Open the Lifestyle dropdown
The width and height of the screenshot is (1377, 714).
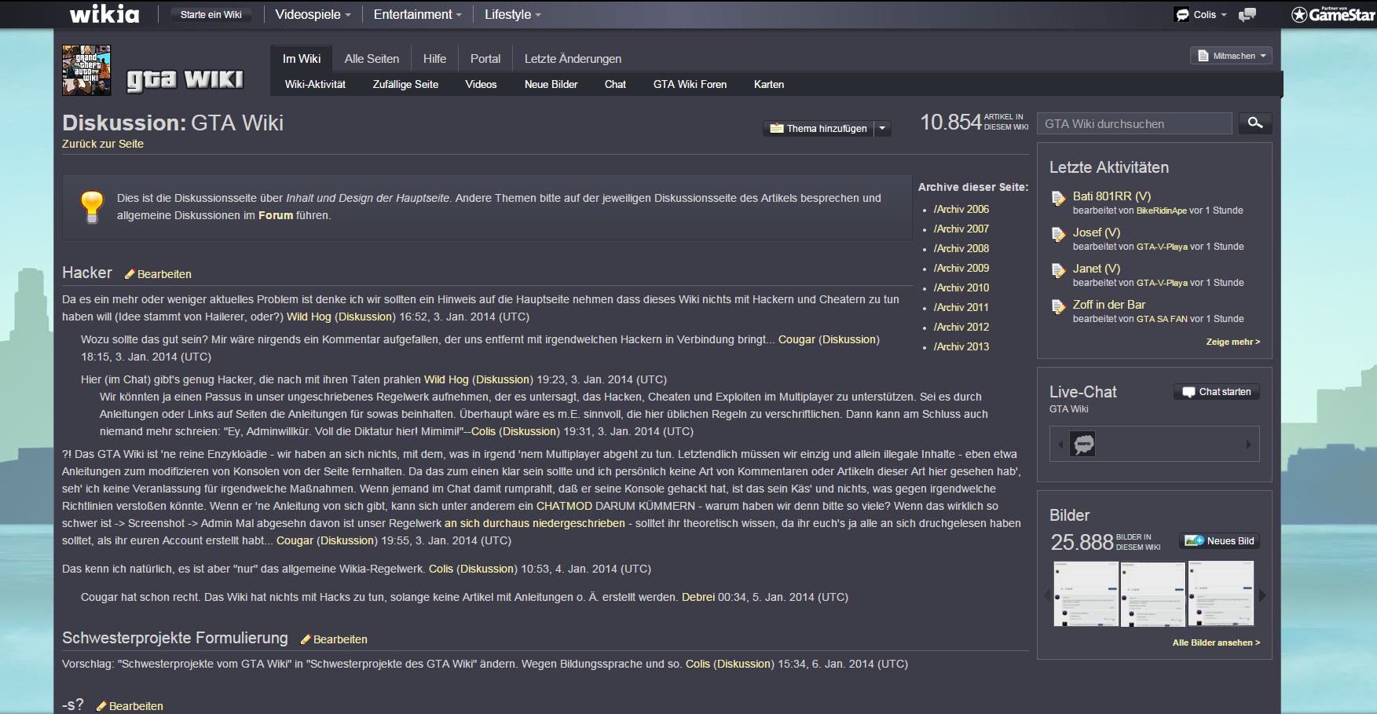point(512,14)
